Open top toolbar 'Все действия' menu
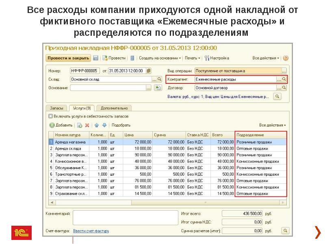This screenshot has height=244, width=325. click(265, 58)
